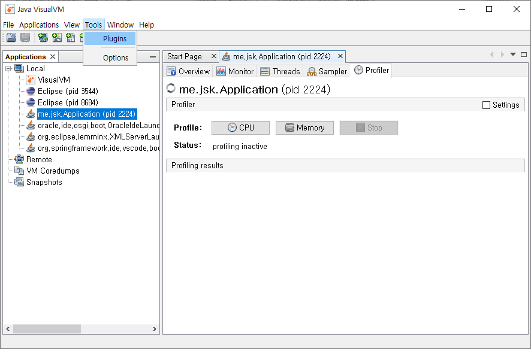Choose Plugins from the Tools menu

(110, 39)
